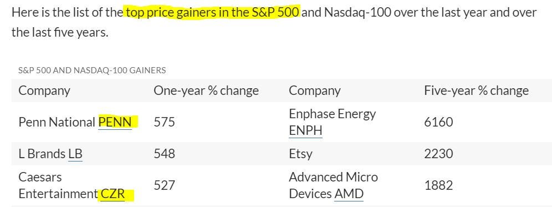Click the 575 one-year value
This screenshot has width=552, height=207.
tap(164, 122)
